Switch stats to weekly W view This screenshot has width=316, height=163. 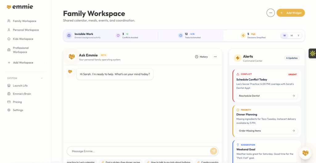pyautogui.click(x=285, y=35)
